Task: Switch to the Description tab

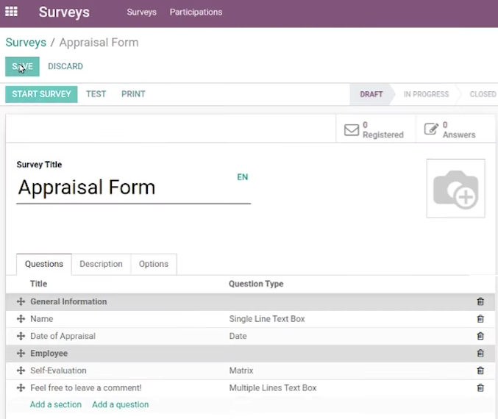Action: click(101, 264)
